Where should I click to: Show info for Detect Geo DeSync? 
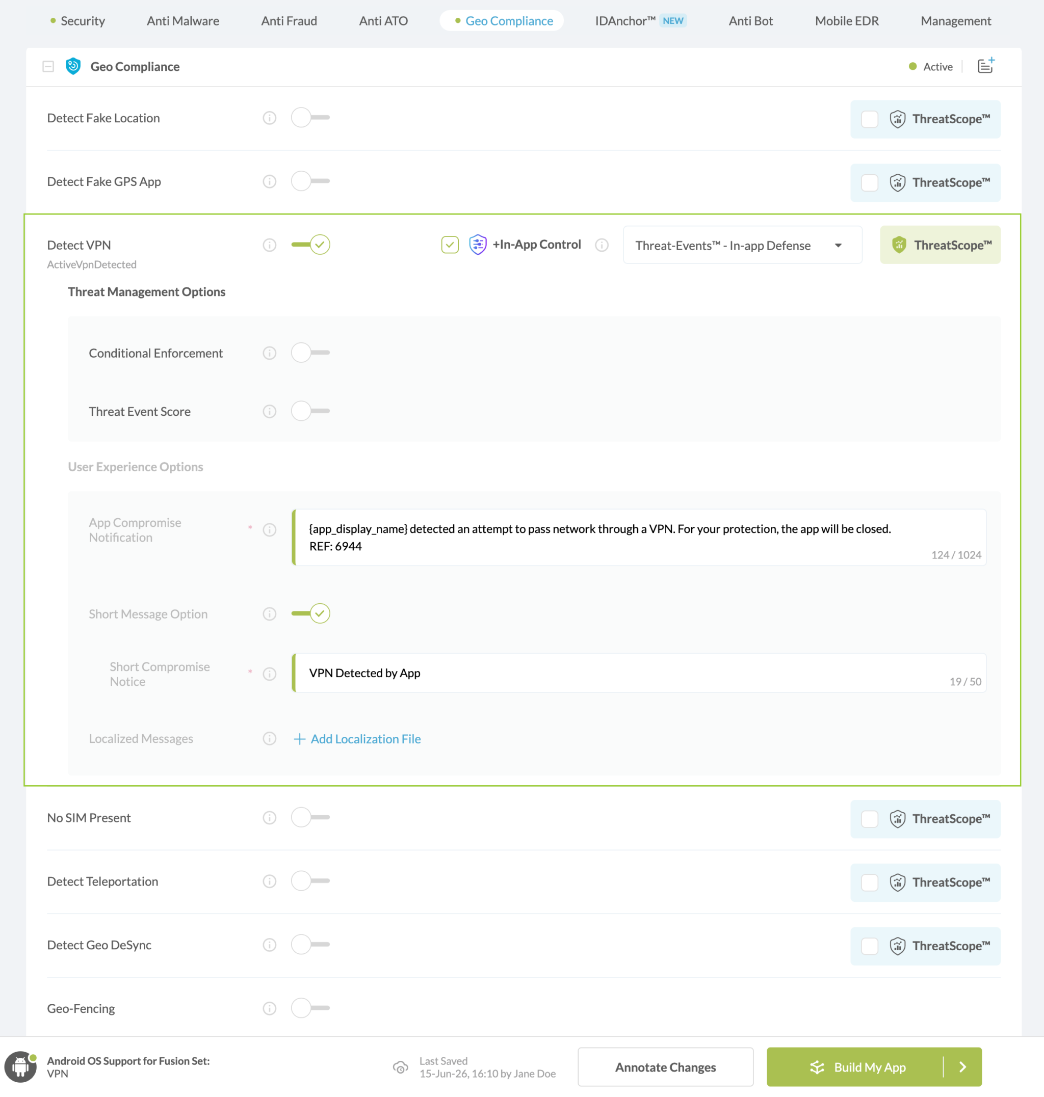(x=269, y=945)
